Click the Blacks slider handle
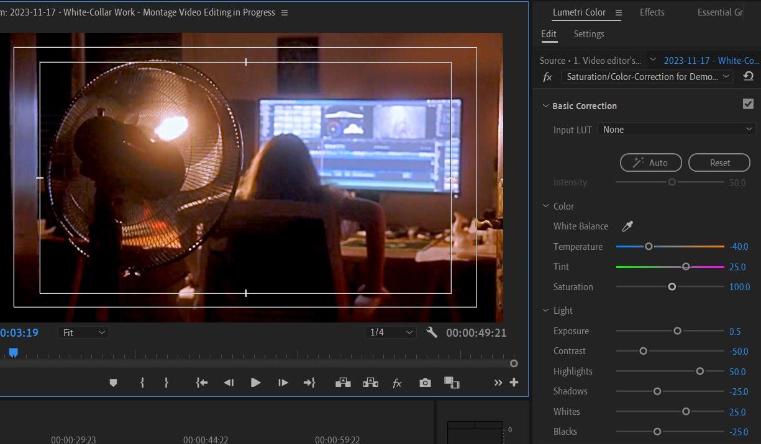This screenshot has width=761, height=444. [657, 432]
